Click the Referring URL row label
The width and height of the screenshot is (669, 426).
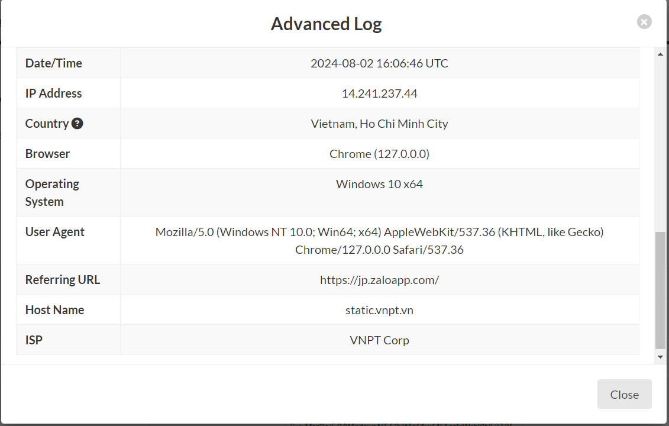[62, 280]
